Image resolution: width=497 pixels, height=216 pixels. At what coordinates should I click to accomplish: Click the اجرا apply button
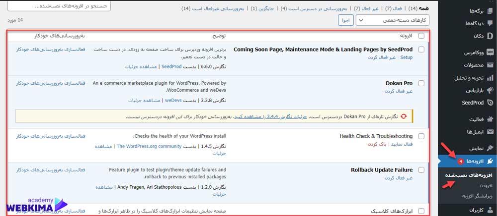(x=345, y=20)
